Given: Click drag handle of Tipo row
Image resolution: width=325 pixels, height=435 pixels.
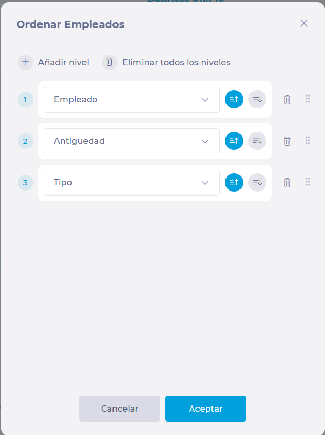Looking at the screenshot, I should point(308,182).
